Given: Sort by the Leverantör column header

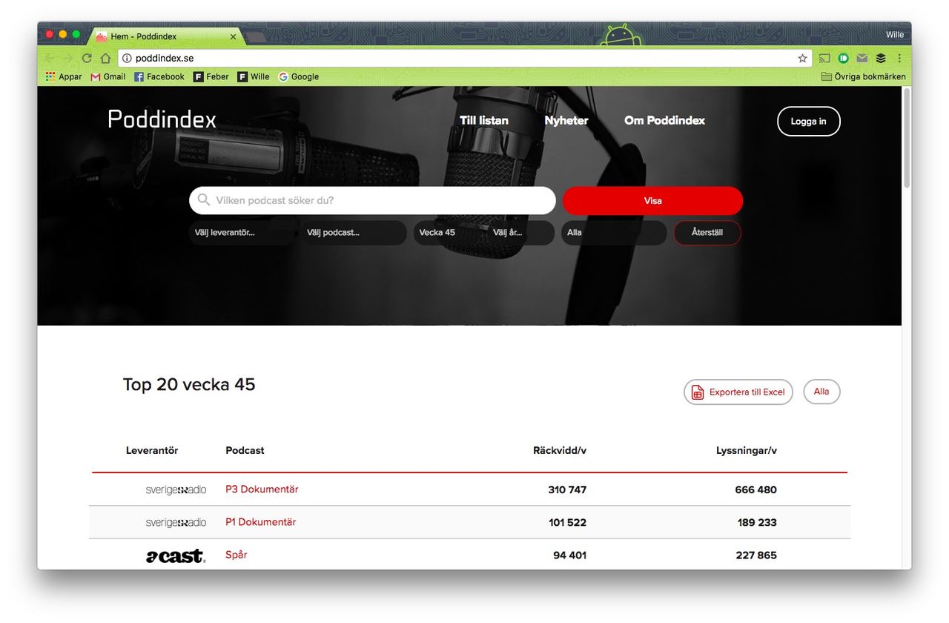Looking at the screenshot, I should [152, 450].
